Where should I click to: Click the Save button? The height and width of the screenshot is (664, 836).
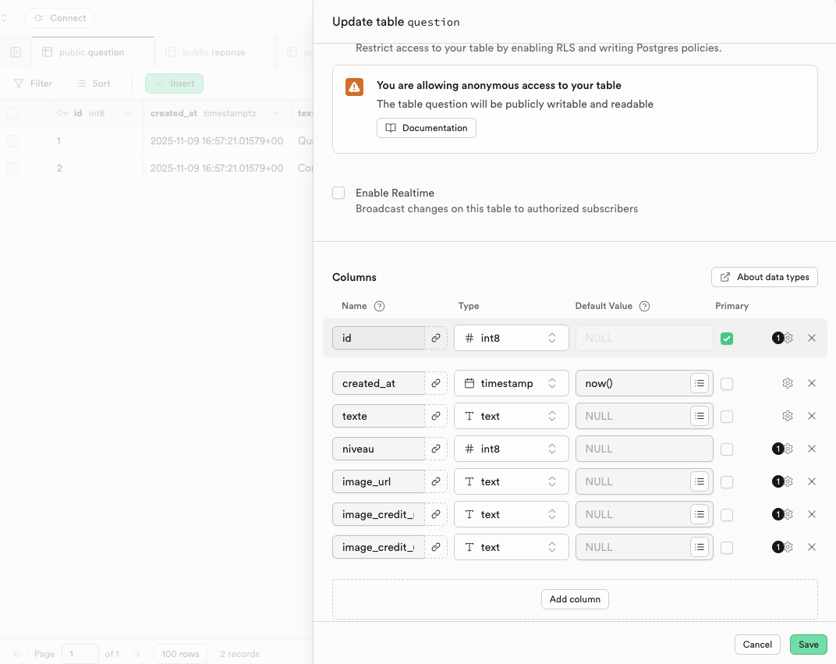point(808,644)
